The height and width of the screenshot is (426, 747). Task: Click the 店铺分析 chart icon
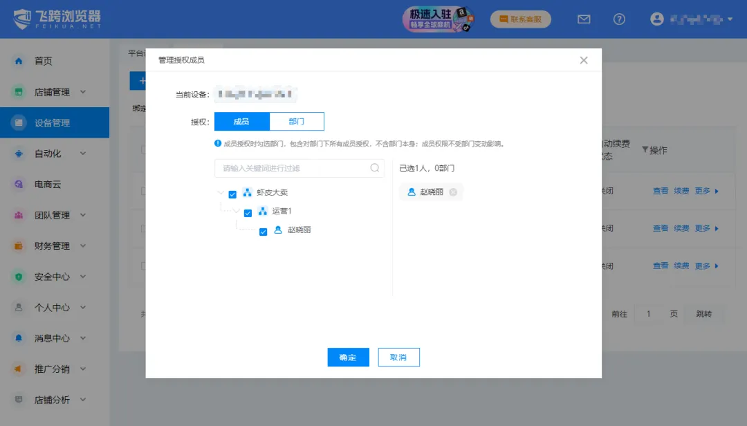19,400
